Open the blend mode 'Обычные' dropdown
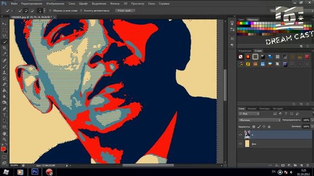 coord(260,120)
